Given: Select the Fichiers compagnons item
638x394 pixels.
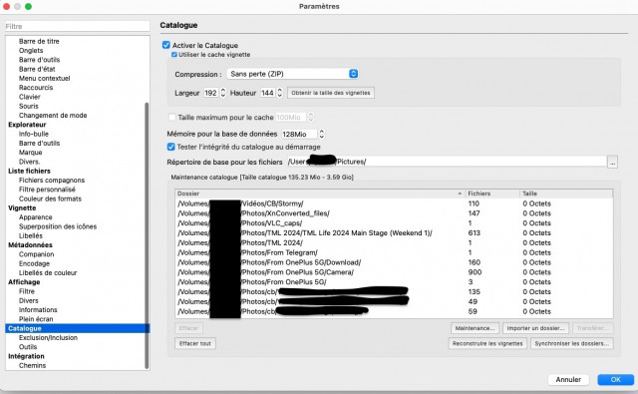Looking at the screenshot, I should point(52,180).
